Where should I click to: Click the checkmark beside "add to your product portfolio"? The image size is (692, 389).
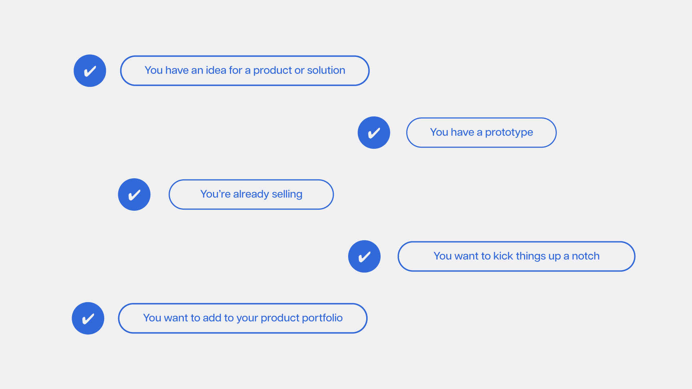pos(88,318)
